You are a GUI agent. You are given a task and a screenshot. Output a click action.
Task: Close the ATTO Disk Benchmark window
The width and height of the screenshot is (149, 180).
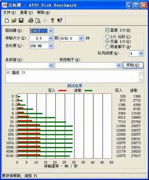pyautogui.click(x=144, y=5)
